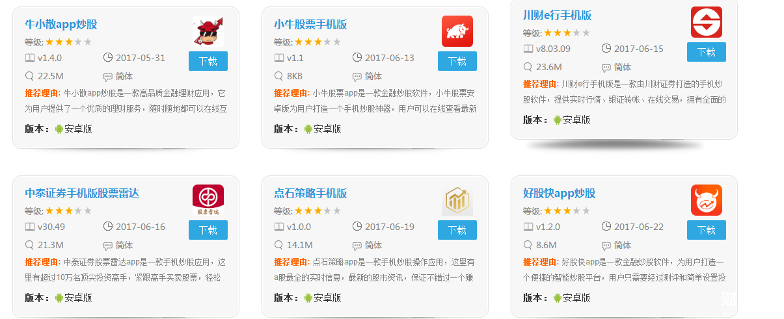
Task: Click clock icon beside 2017-05-31
Action: (x=108, y=57)
